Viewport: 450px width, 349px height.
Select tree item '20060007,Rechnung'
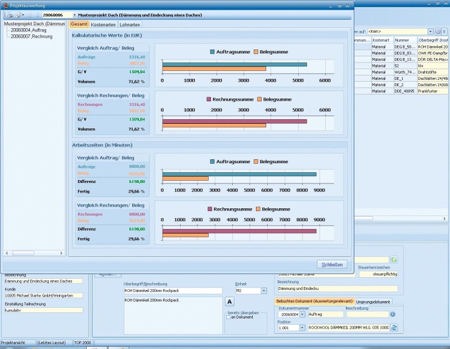tap(31, 37)
